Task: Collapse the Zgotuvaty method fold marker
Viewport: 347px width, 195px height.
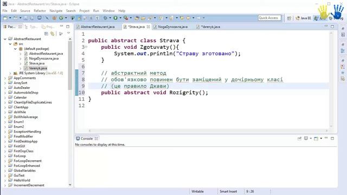Action: coord(86,47)
